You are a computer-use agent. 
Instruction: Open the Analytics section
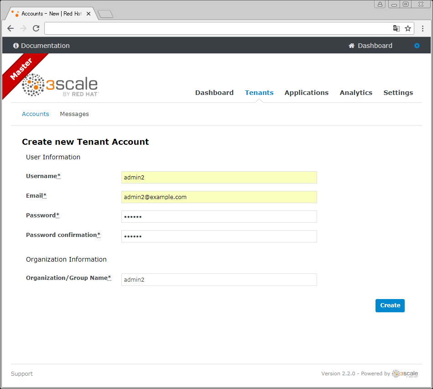[356, 93]
